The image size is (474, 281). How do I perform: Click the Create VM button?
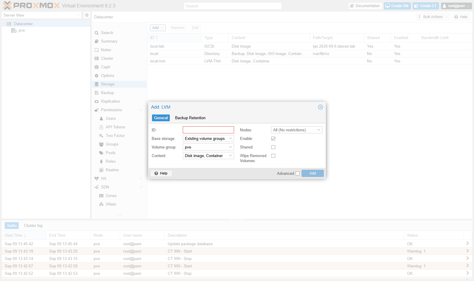tap(397, 6)
